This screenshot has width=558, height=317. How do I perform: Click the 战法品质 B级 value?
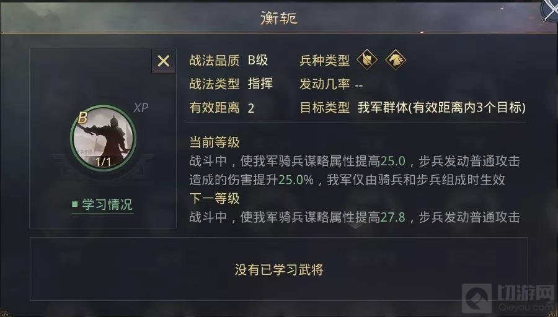(258, 60)
